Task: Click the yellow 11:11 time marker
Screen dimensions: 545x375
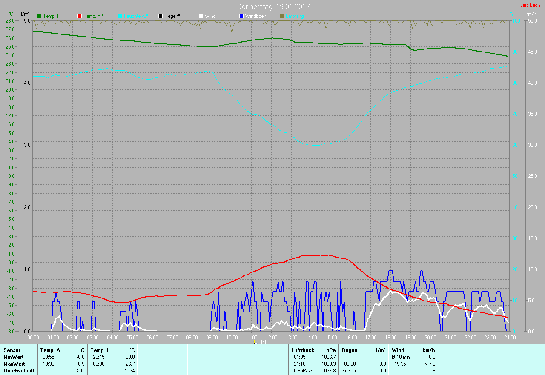Action: click(x=255, y=341)
